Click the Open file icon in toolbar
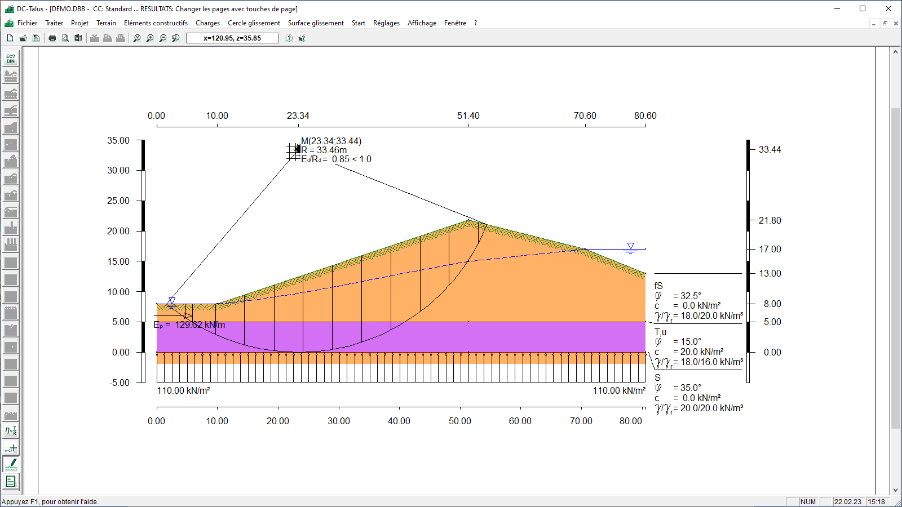902x507 pixels. pos(23,38)
